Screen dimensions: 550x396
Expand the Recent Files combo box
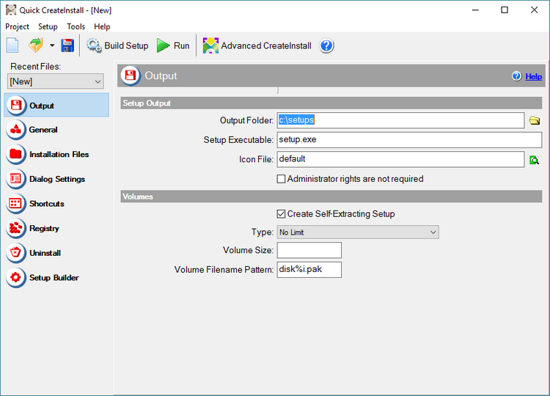56,81
